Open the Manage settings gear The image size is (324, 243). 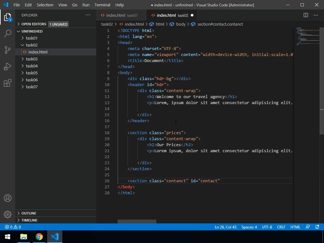coord(8,215)
